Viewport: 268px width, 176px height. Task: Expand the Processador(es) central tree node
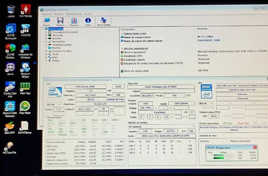pyautogui.click(x=46, y=32)
